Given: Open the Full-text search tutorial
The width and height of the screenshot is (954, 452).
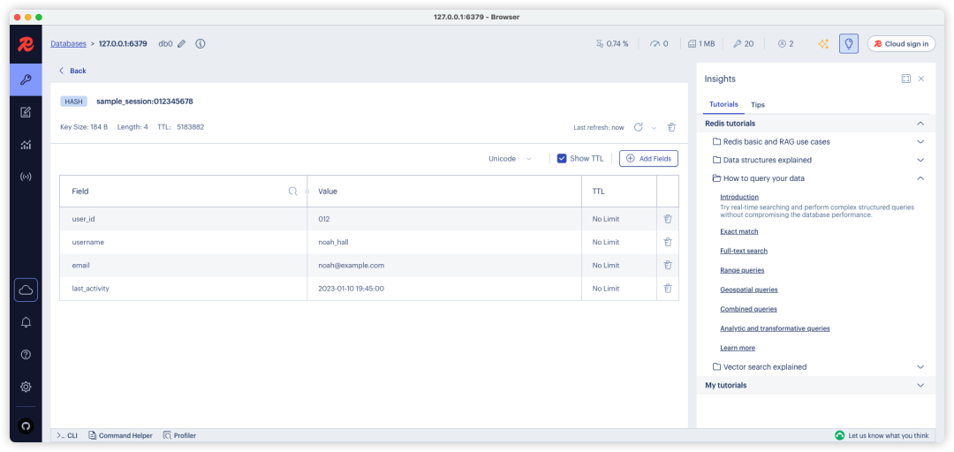Looking at the screenshot, I should [x=744, y=251].
